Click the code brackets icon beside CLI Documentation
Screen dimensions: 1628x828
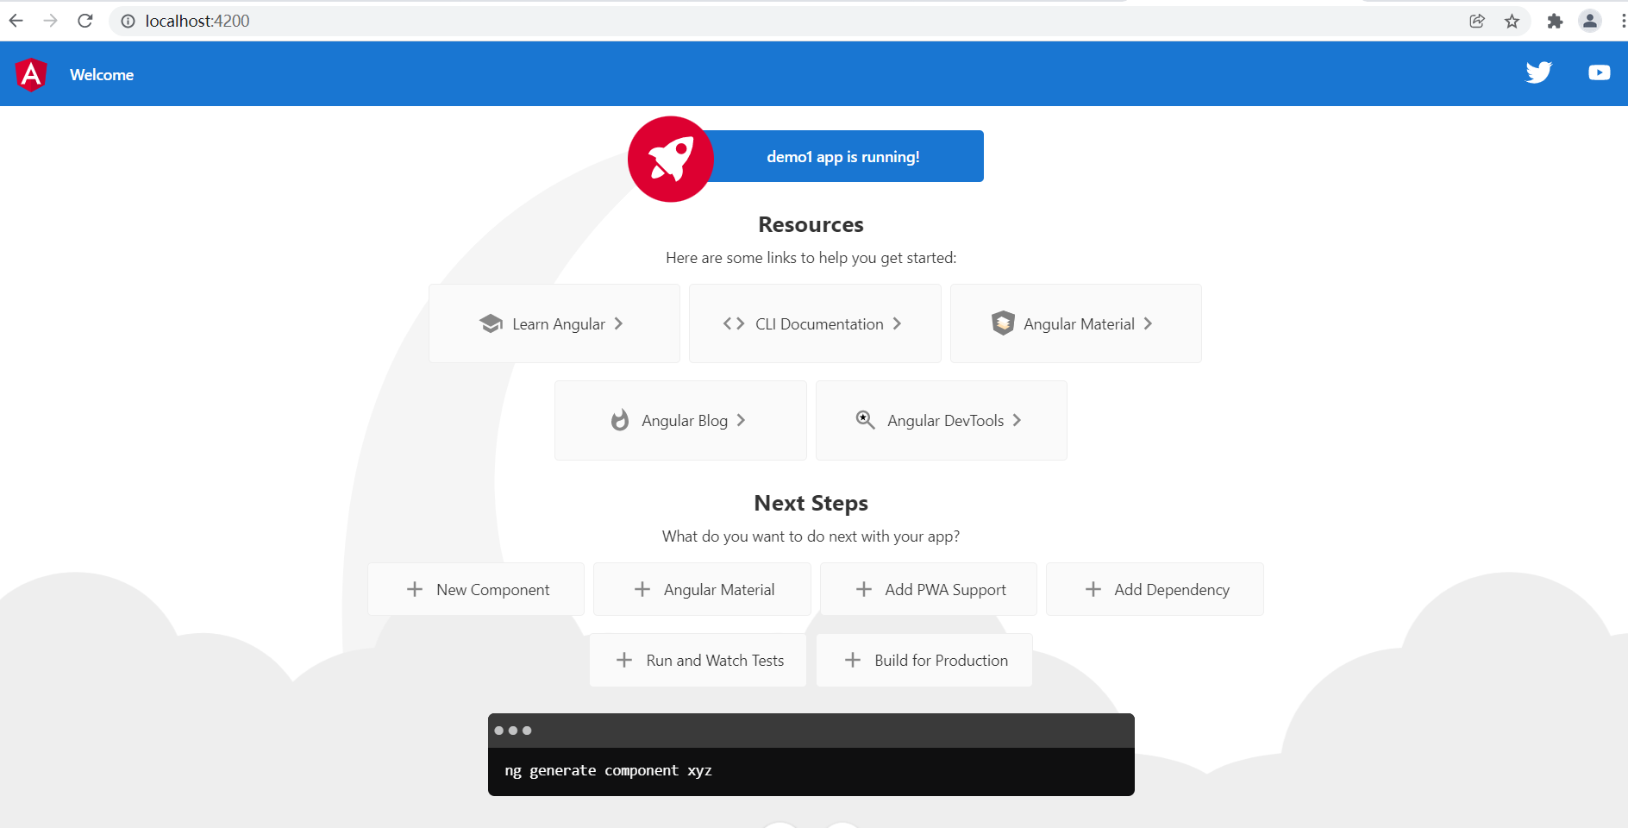click(734, 323)
